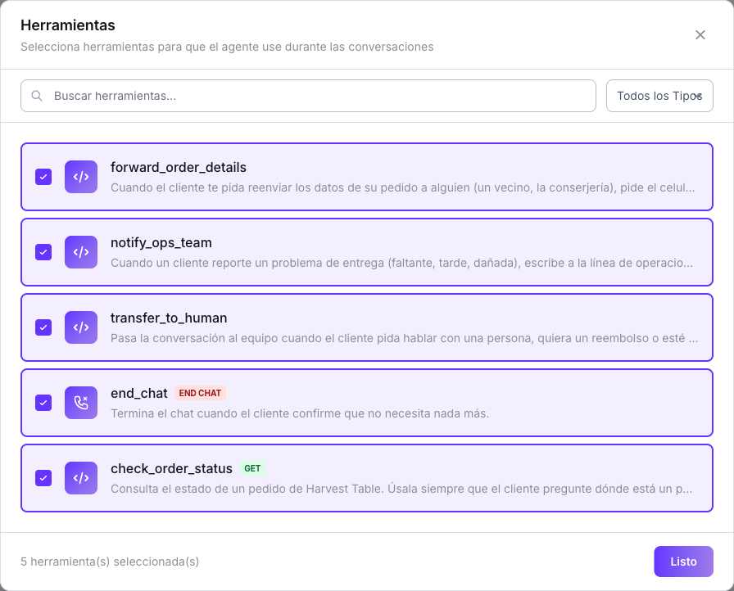The height and width of the screenshot is (591, 734).
Task: Click the transfer_to_human code icon
Action: pyautogui.click(x=81, y=327)
